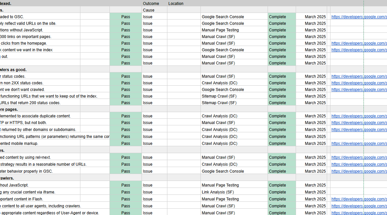Open the link for 'returned by other domains or subdomains.'
This screenshot has height=215, width=387.
coord(359,130)
